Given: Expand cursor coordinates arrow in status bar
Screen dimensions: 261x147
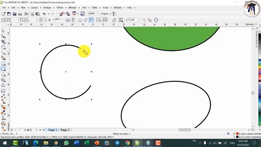Looking at the screenshot, I should click(x=16, y=134).
